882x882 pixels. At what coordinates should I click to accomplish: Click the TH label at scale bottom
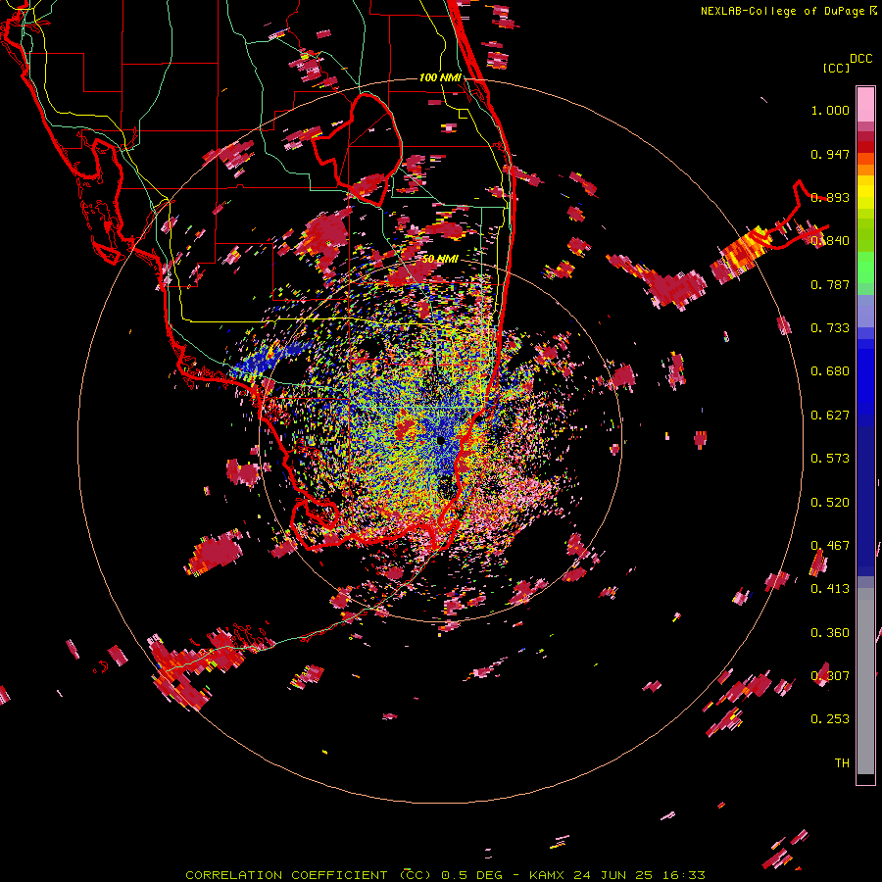click(842, 763)
